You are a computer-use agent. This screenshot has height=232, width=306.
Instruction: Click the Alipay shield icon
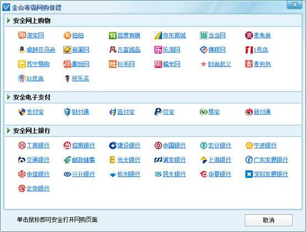point(22,112)
